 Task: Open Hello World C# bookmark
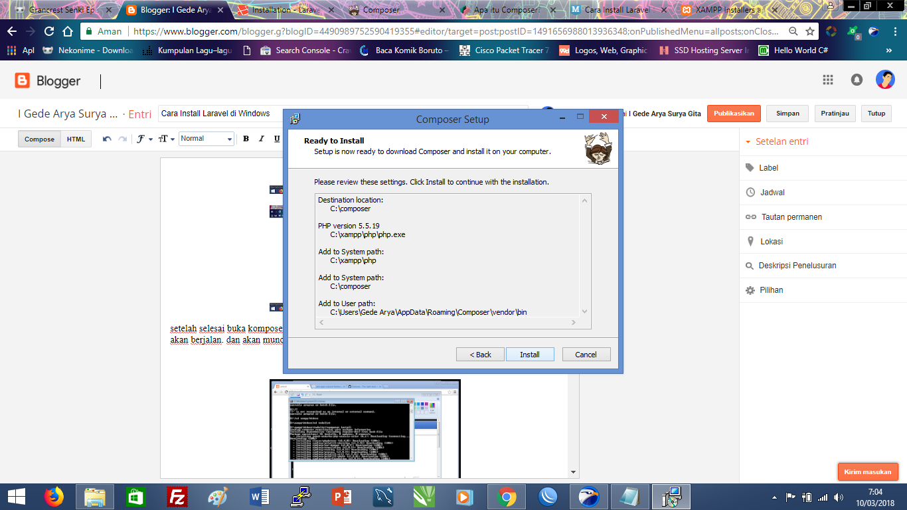[x=793, y=50]
